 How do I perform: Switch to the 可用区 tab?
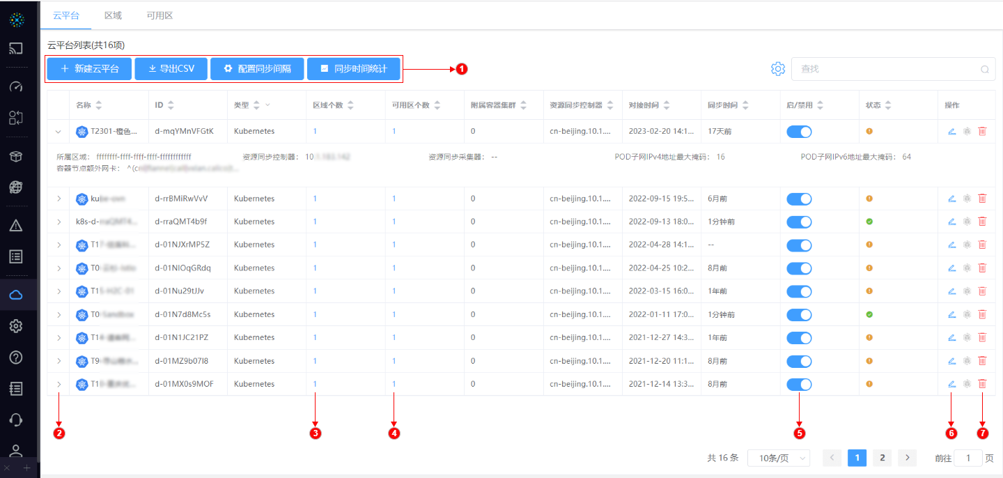tap(160, 15)
